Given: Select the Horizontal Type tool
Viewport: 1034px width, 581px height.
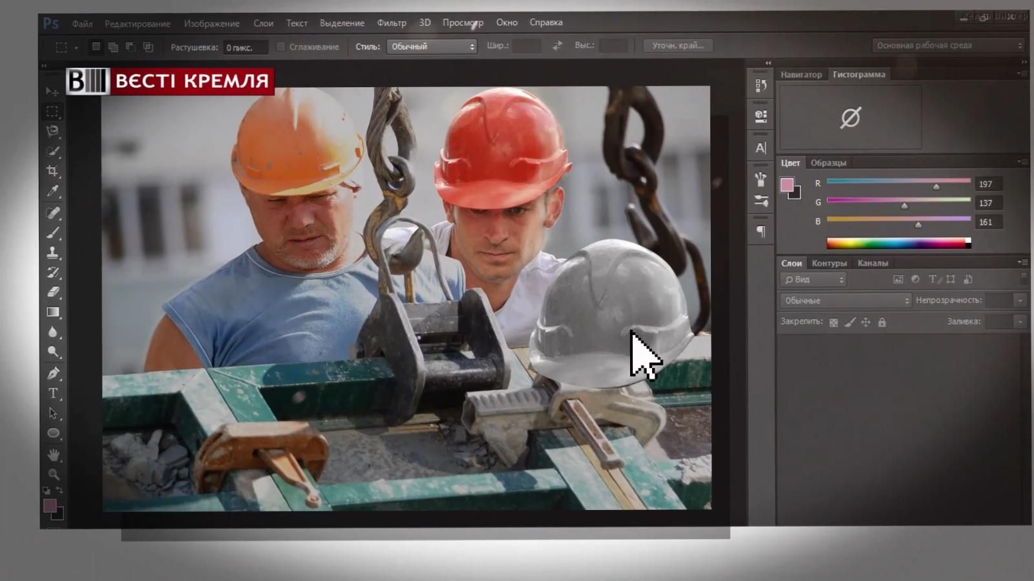Looking at the screenshot, I should 53,393.
